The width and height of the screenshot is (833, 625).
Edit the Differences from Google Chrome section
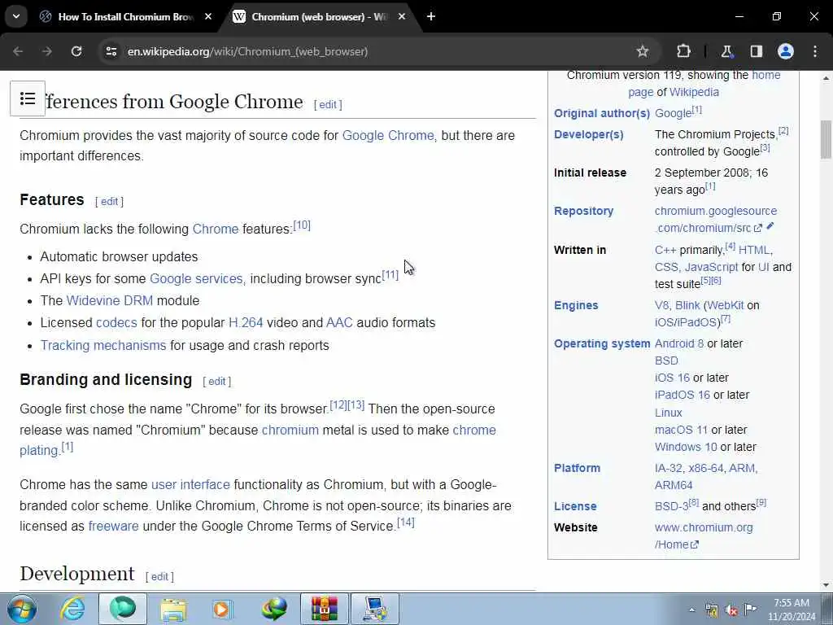click(328, 105)
